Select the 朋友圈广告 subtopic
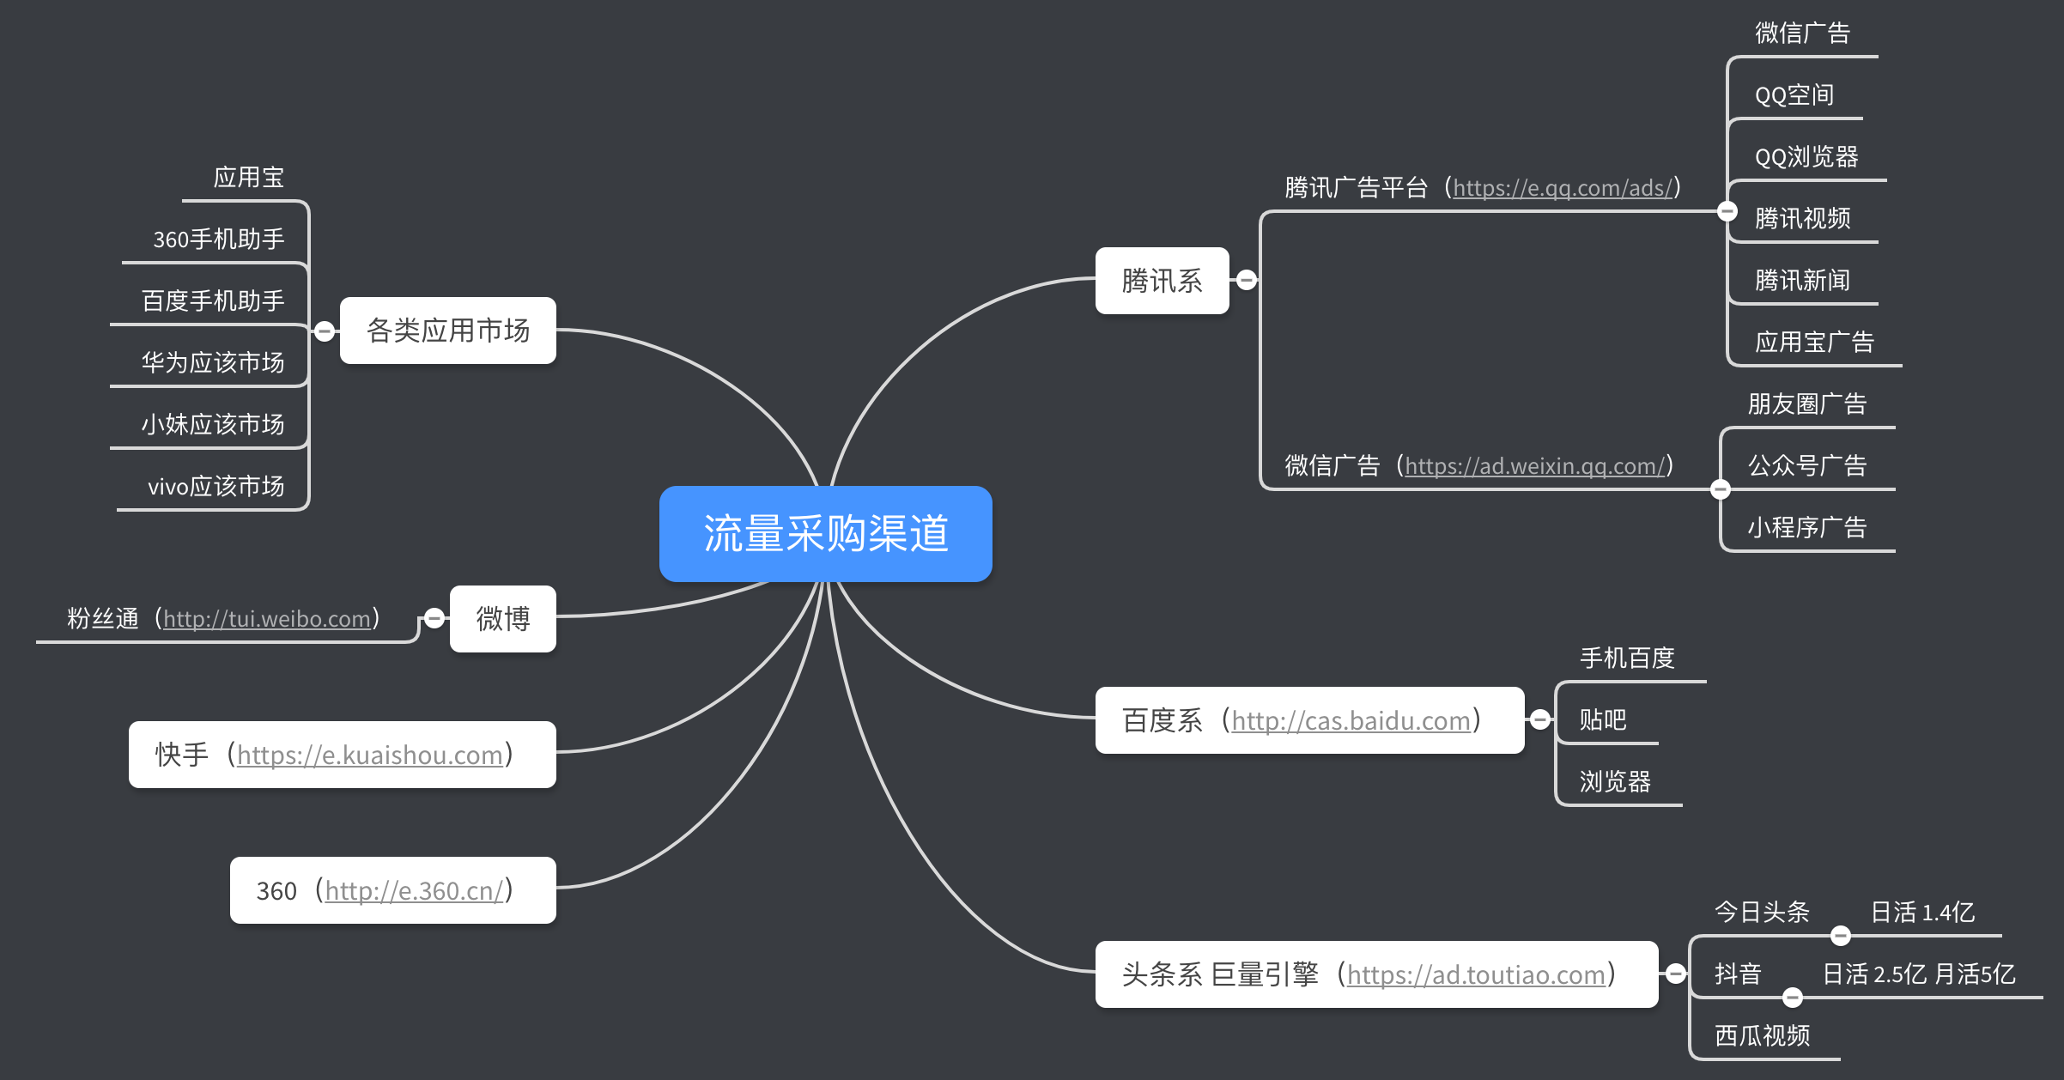 pyautogui.click(x=1808, y=404)
